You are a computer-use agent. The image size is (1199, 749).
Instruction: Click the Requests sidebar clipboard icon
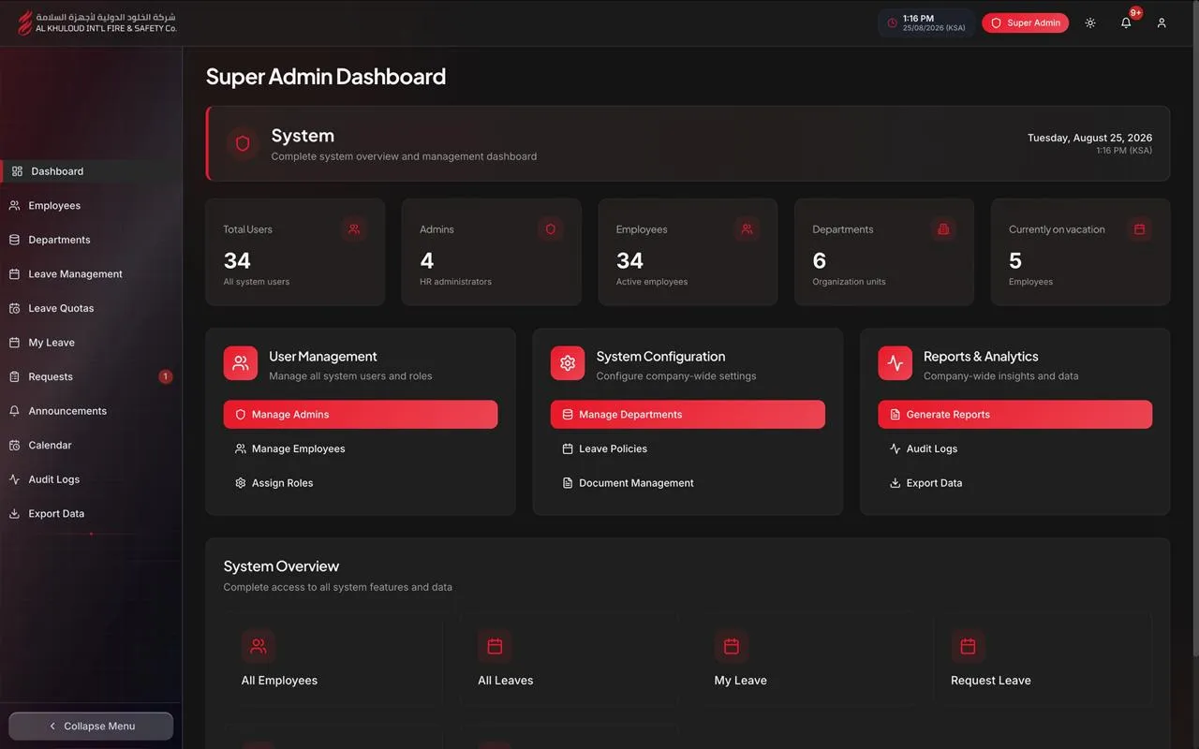point(14,376)
